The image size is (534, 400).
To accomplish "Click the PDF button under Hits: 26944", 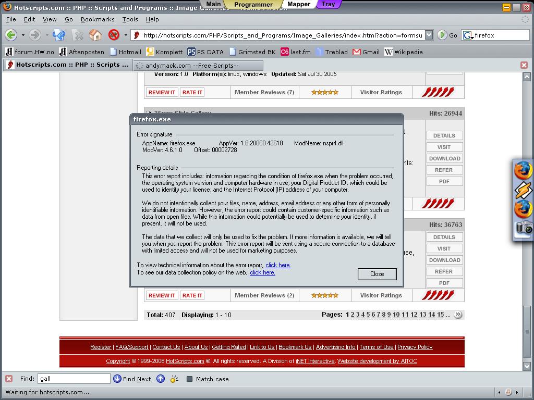I will pos(444,181).
